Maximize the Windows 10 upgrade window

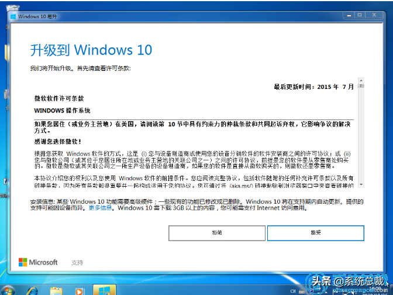pyautogui.click(x=360, y=15)
